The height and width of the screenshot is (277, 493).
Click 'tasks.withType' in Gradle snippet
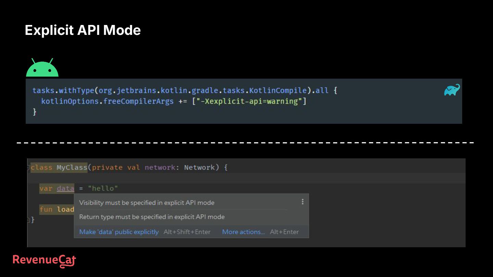pyautogui.click(x=63, y=91)
